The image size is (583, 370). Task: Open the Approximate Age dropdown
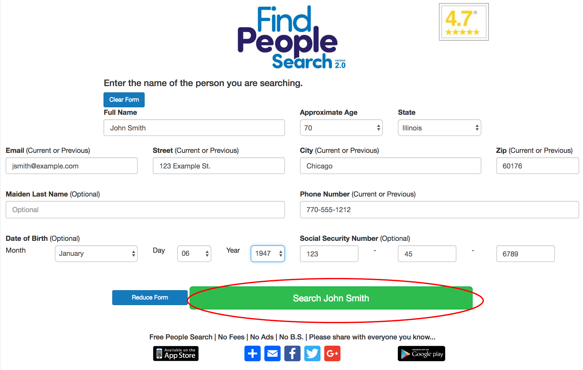point(341,128)
